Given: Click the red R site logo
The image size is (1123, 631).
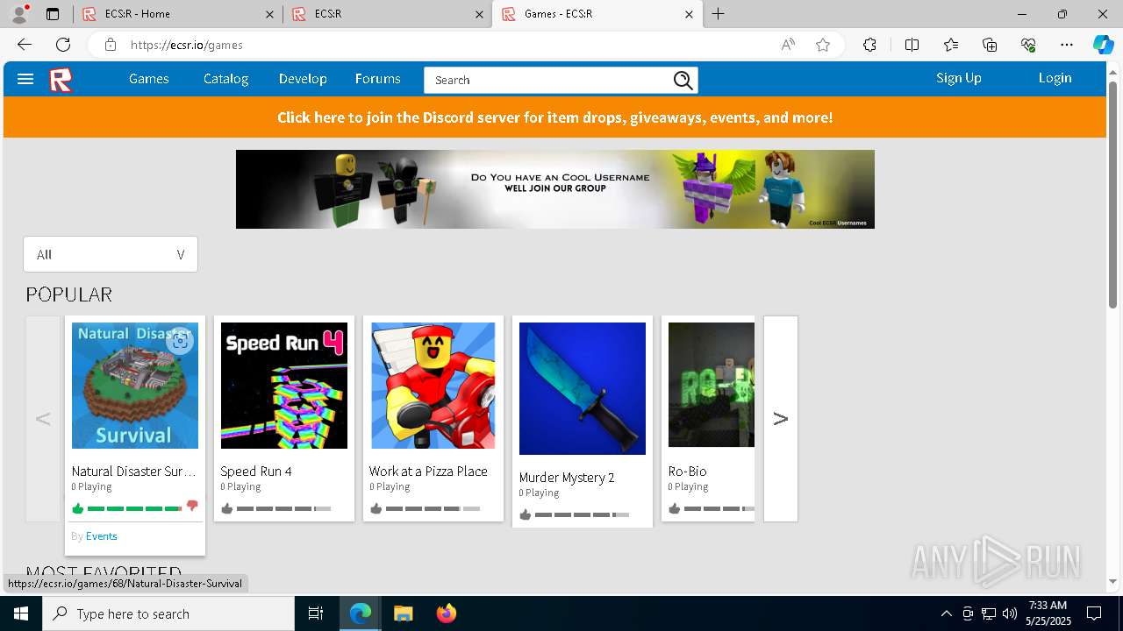Looking at the screenshot, I should [x=61, y=80].
